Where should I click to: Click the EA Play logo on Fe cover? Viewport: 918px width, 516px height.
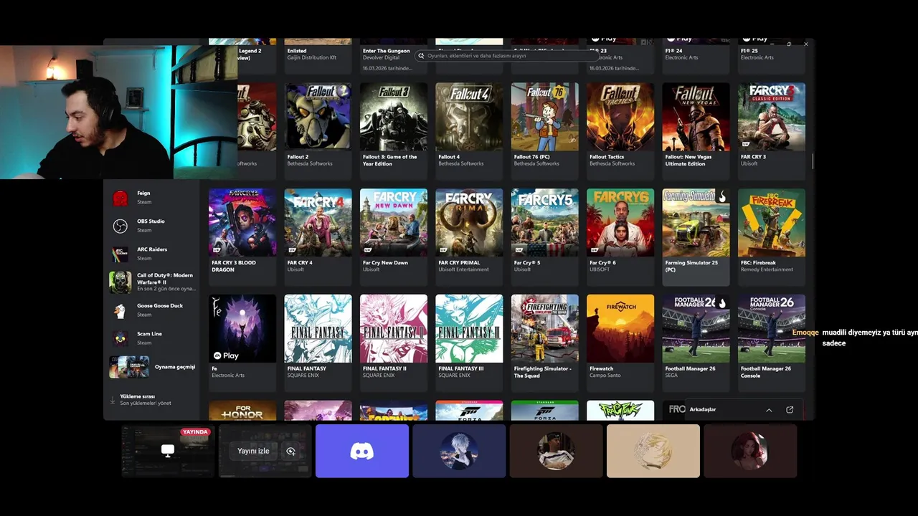226,355
